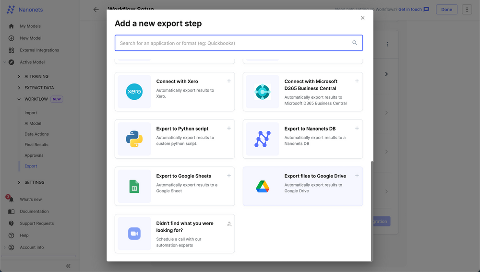Open the Get in touch link
The image size is (480, 272).
tap(410, 10)
